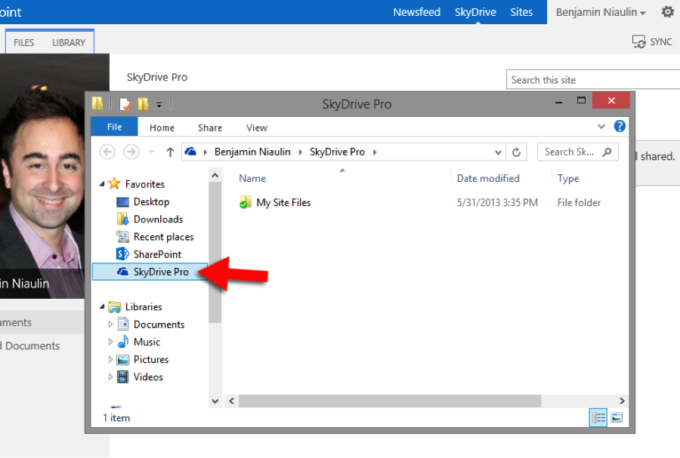680x458 pixels.
Task: Click the Libraries icon in the navigation pane
Action: point(115,307)
